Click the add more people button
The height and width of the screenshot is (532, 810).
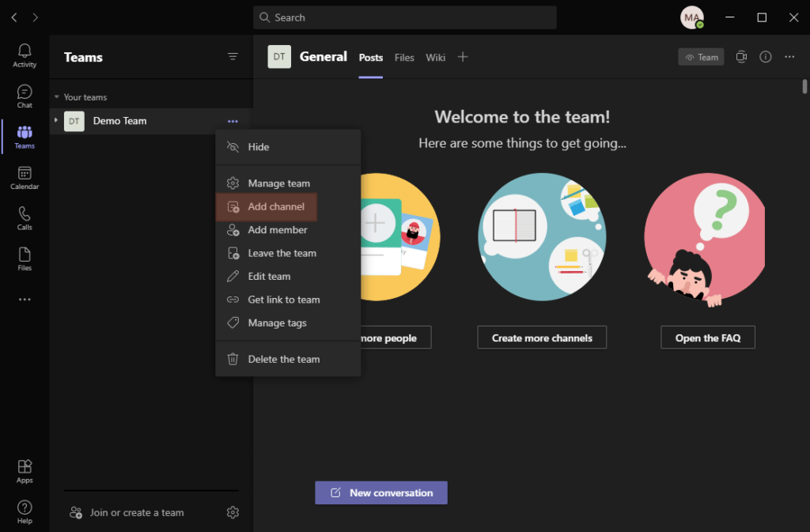(x=396, y=338)
